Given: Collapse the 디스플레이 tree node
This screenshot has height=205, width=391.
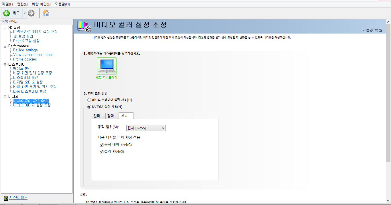Looking at the screenshot, I should (x=5, y=64).
